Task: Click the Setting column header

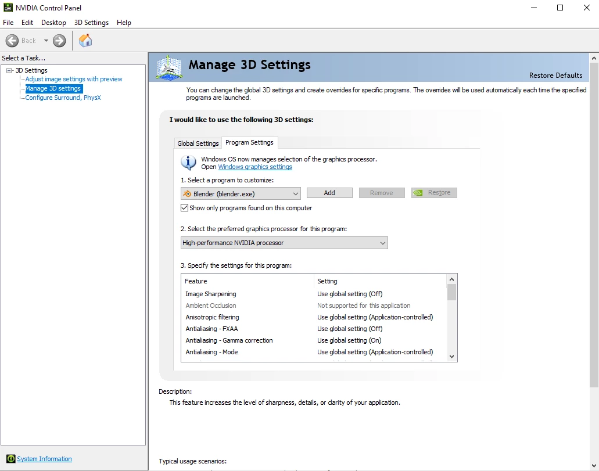Action: point(380,281)
